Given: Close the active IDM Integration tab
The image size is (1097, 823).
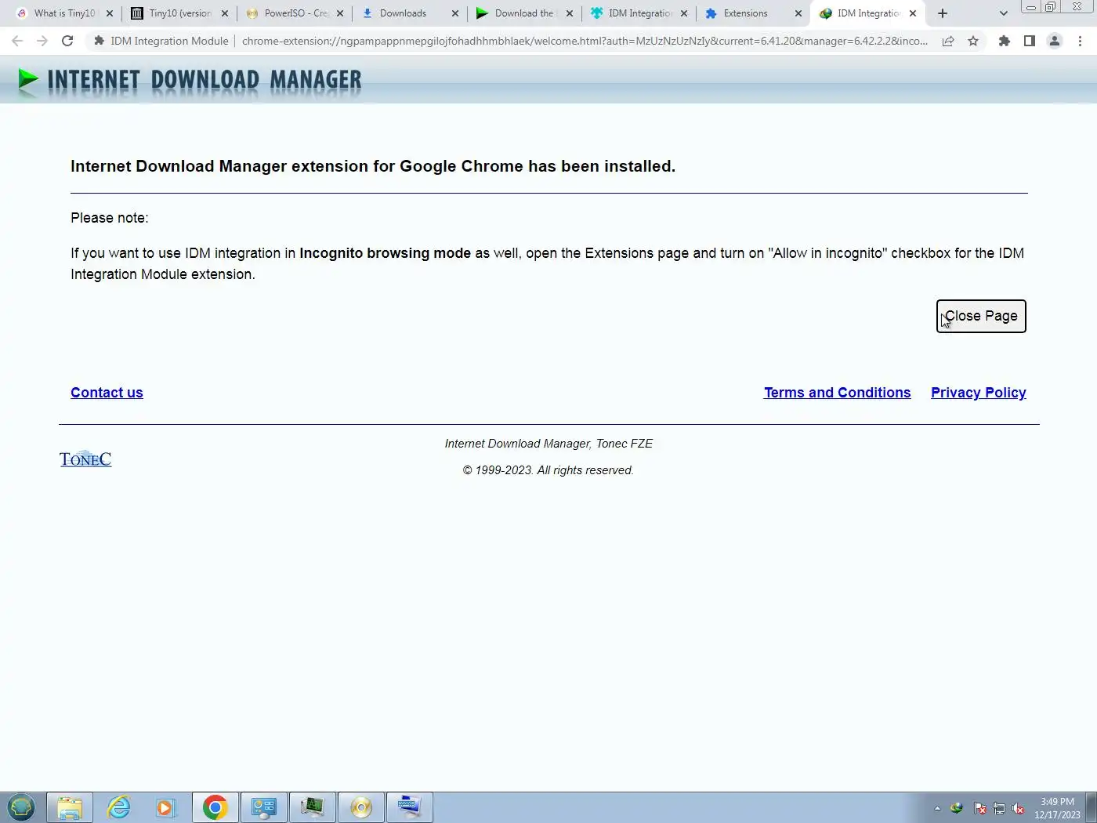Looking at the screenshot, I should click(913, 13).
